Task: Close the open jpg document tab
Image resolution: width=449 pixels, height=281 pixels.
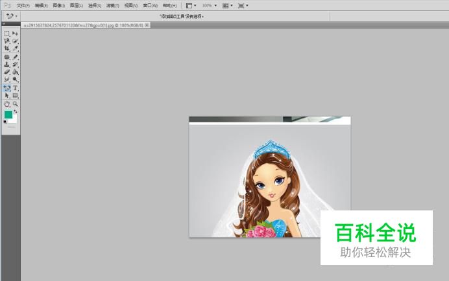Action: click(147, 25)
